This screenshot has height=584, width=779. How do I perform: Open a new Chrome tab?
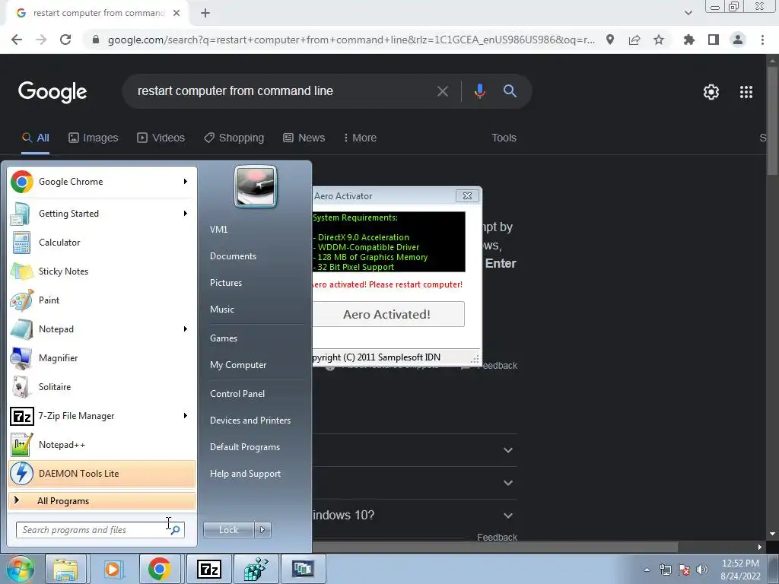[205, 14]
